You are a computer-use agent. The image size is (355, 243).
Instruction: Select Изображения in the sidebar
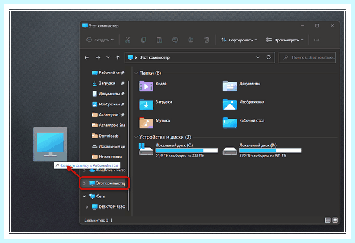point(108,104)
